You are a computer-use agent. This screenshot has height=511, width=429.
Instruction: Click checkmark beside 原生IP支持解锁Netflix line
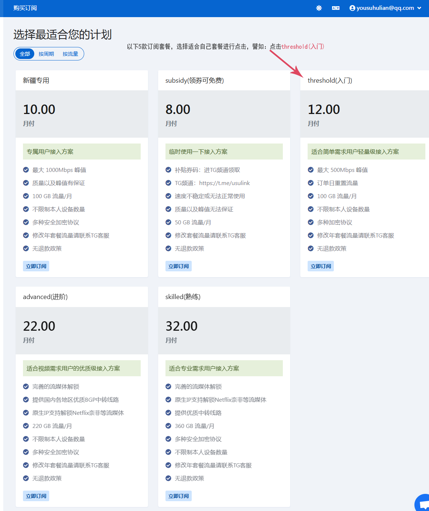pos(26,413)
